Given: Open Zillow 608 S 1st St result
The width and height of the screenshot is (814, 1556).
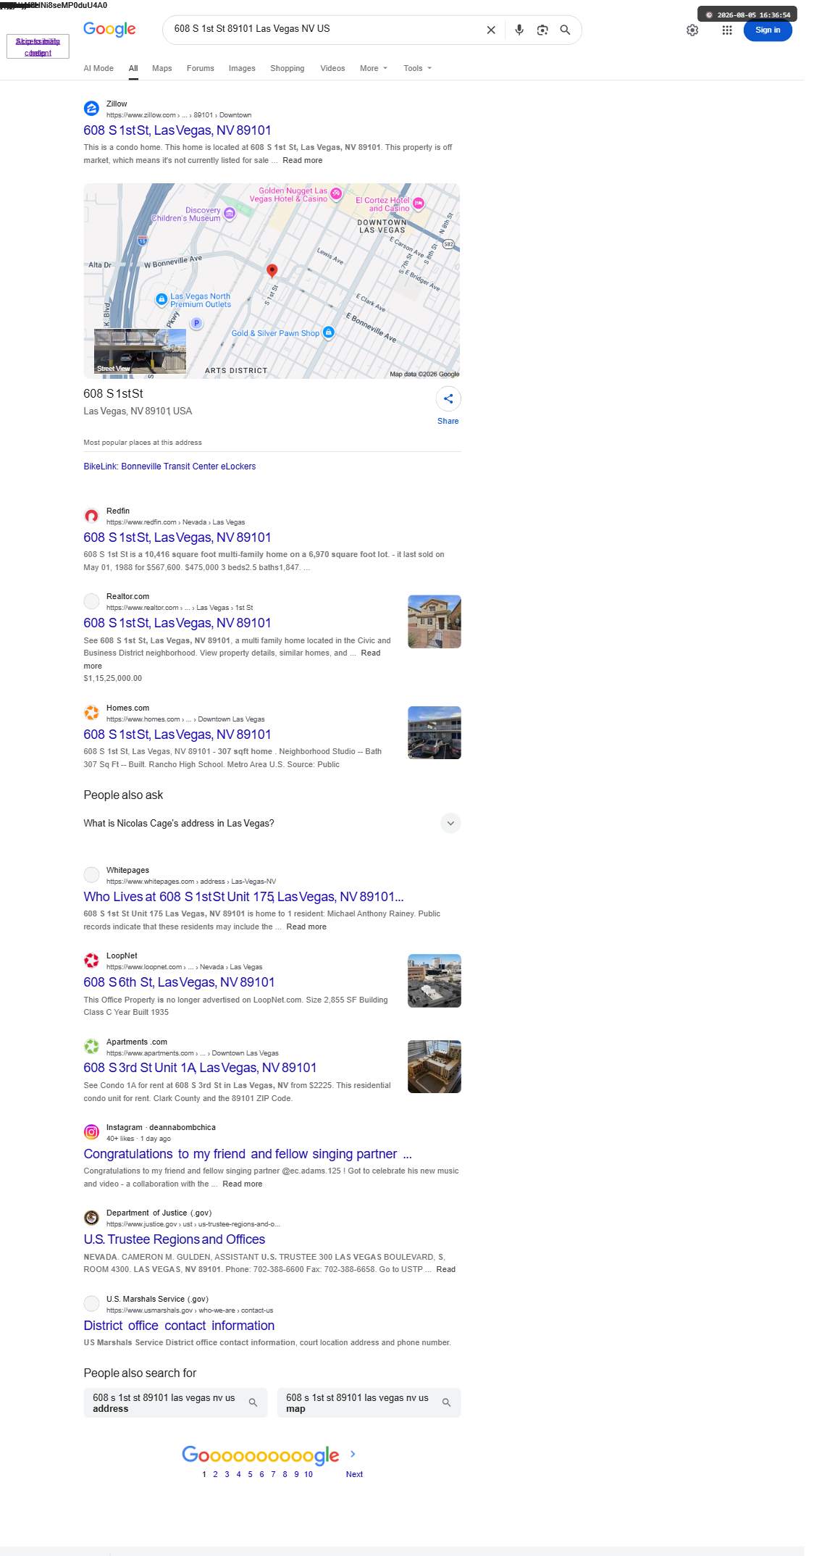Looking at the screenshot, I should pos(177,130).
